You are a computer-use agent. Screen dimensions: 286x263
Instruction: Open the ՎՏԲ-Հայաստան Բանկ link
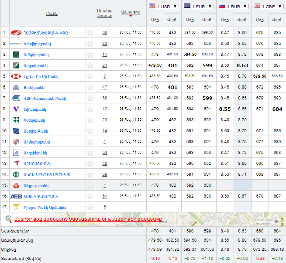pos(45,99)
